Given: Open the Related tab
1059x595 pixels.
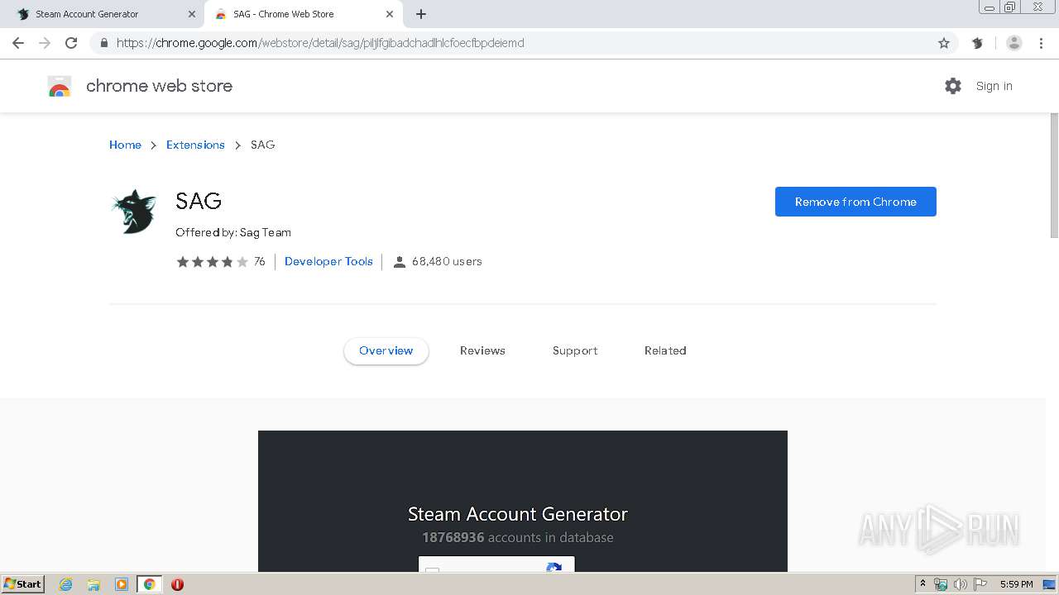Looking at the screenshot, I should tap(665, 350).
